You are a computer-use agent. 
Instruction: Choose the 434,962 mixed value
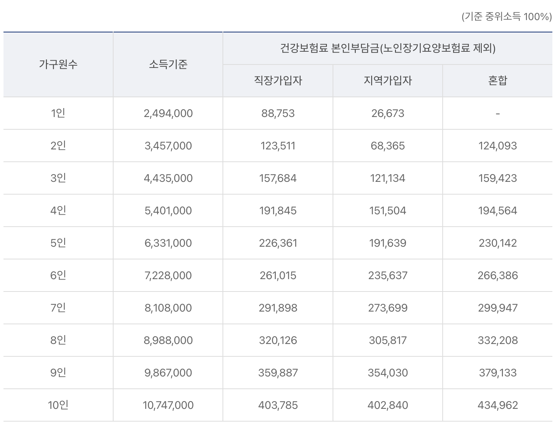point(498,405)
